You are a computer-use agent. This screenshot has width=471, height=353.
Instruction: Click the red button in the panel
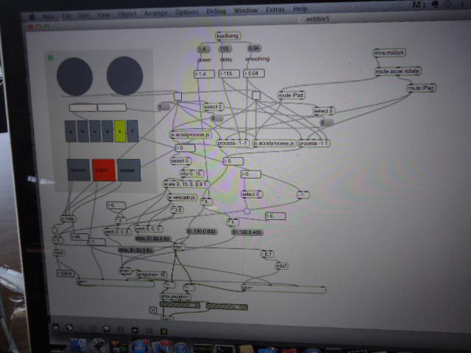tap(104, 170)
